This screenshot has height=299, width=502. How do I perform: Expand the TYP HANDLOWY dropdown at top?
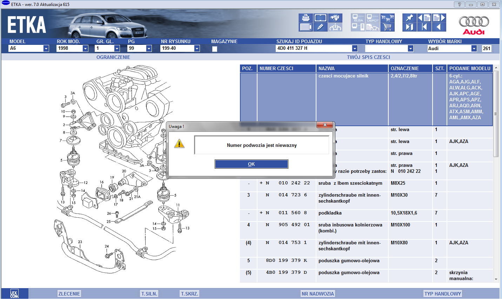410,48
